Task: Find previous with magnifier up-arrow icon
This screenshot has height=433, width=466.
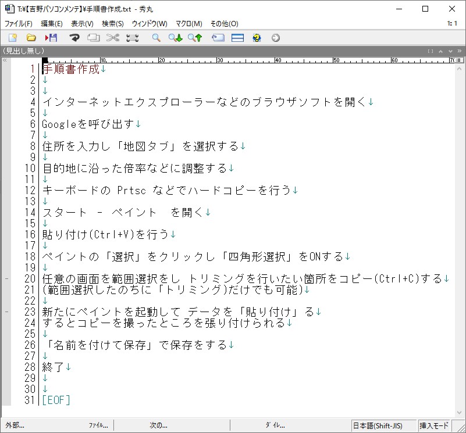Action: [195, 38]
